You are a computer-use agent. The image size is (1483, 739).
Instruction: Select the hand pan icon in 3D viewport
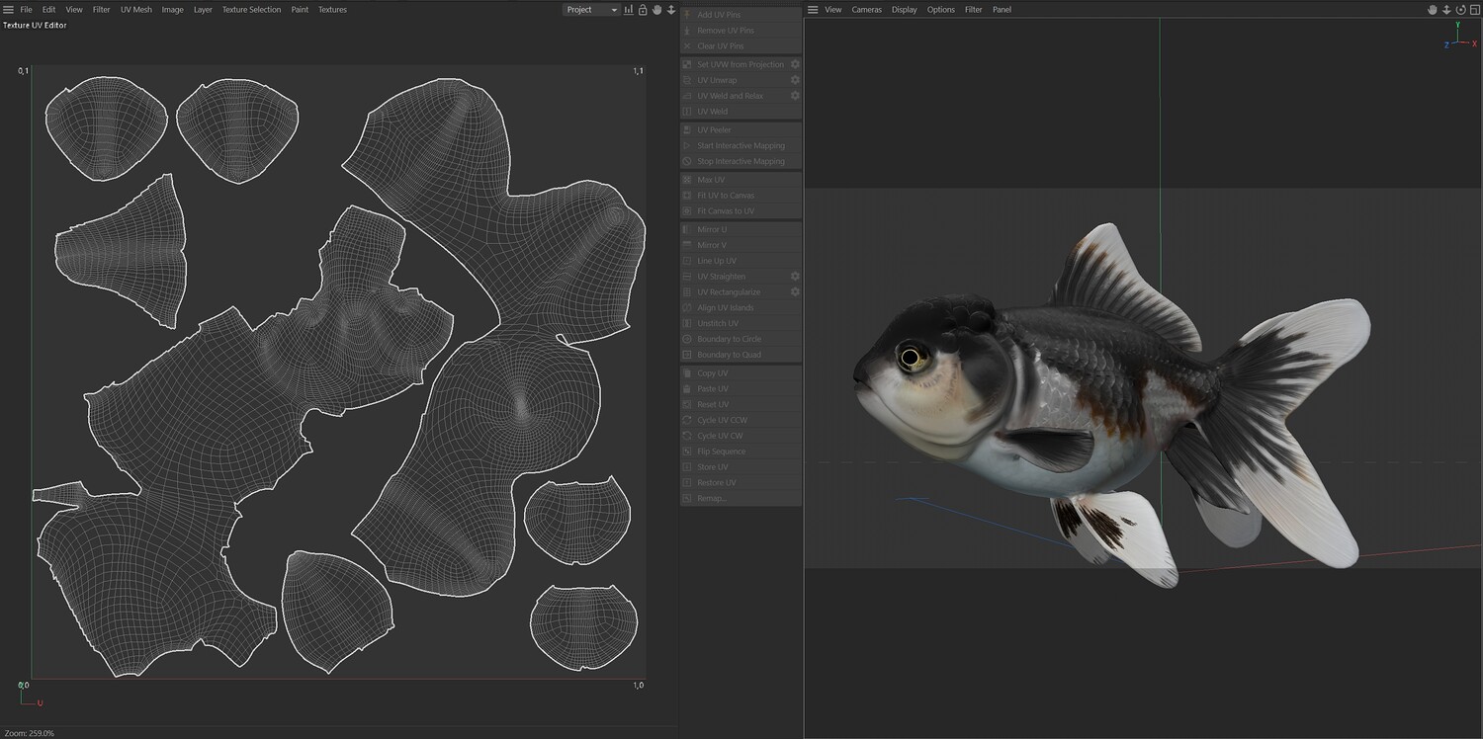(1432, 10)
